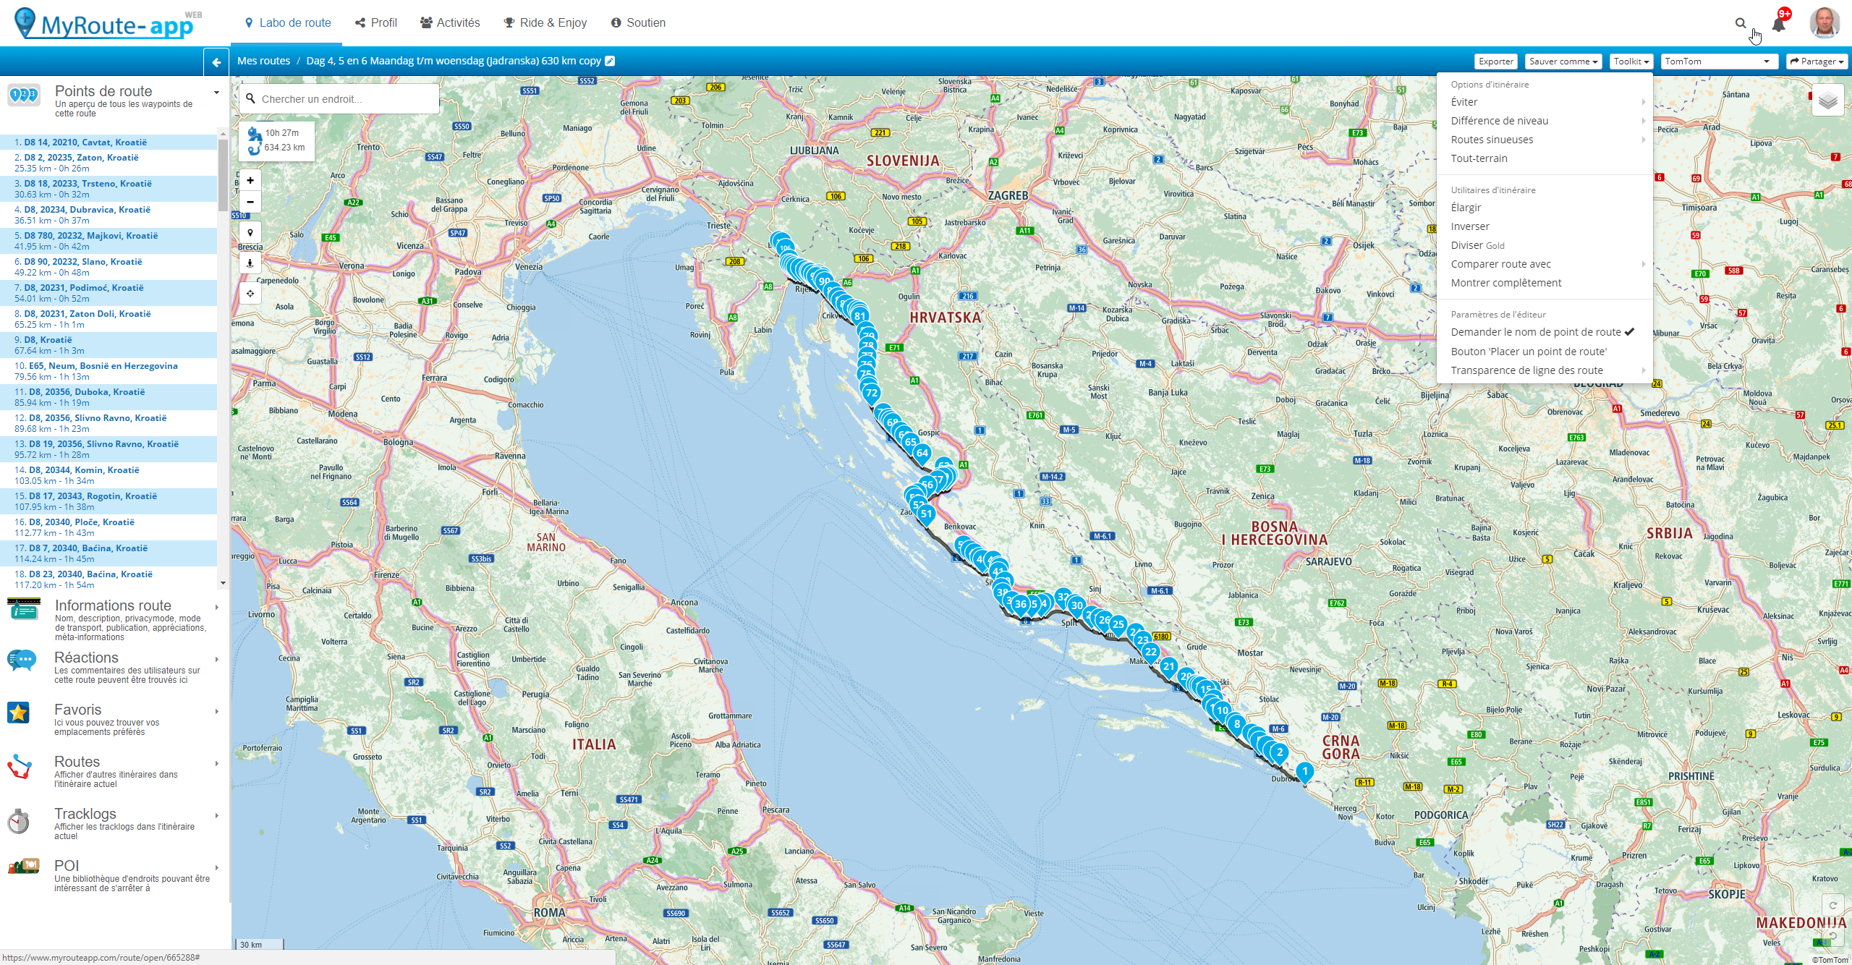Select 'Inverser' in the Toolkit menu

[1469, 226]
